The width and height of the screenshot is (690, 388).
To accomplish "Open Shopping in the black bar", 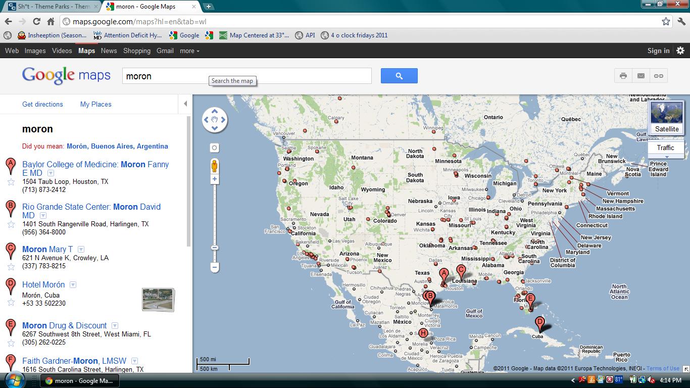I will click(x=137, y=51).
